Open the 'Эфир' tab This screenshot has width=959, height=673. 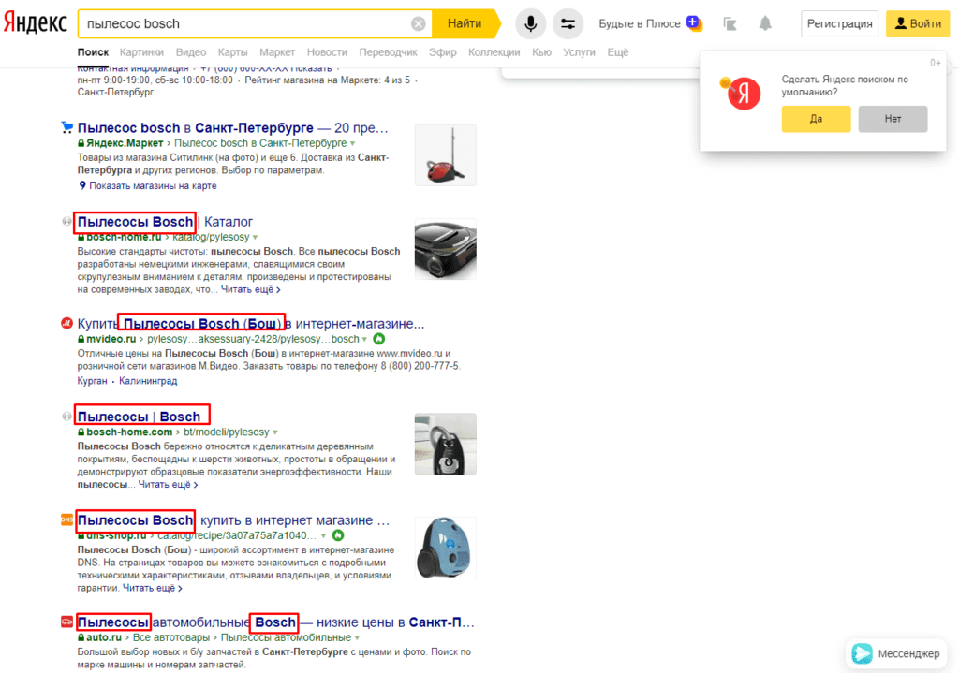(x=442, y=52)
